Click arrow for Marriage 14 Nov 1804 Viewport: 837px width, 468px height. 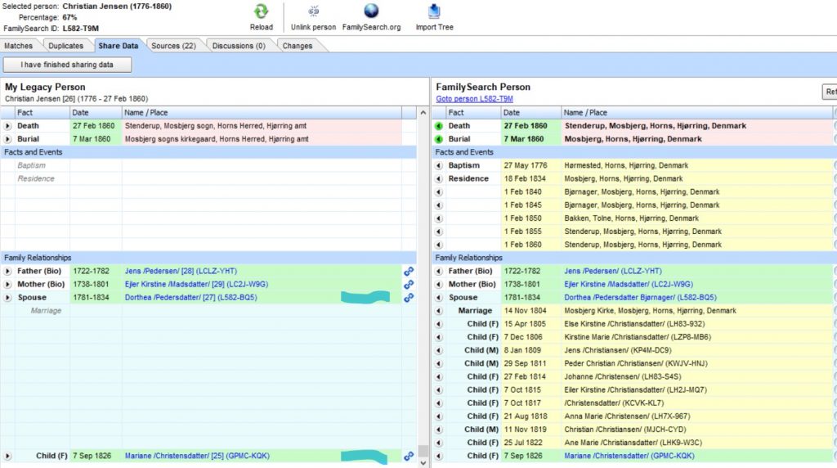[x=439, y=311]
